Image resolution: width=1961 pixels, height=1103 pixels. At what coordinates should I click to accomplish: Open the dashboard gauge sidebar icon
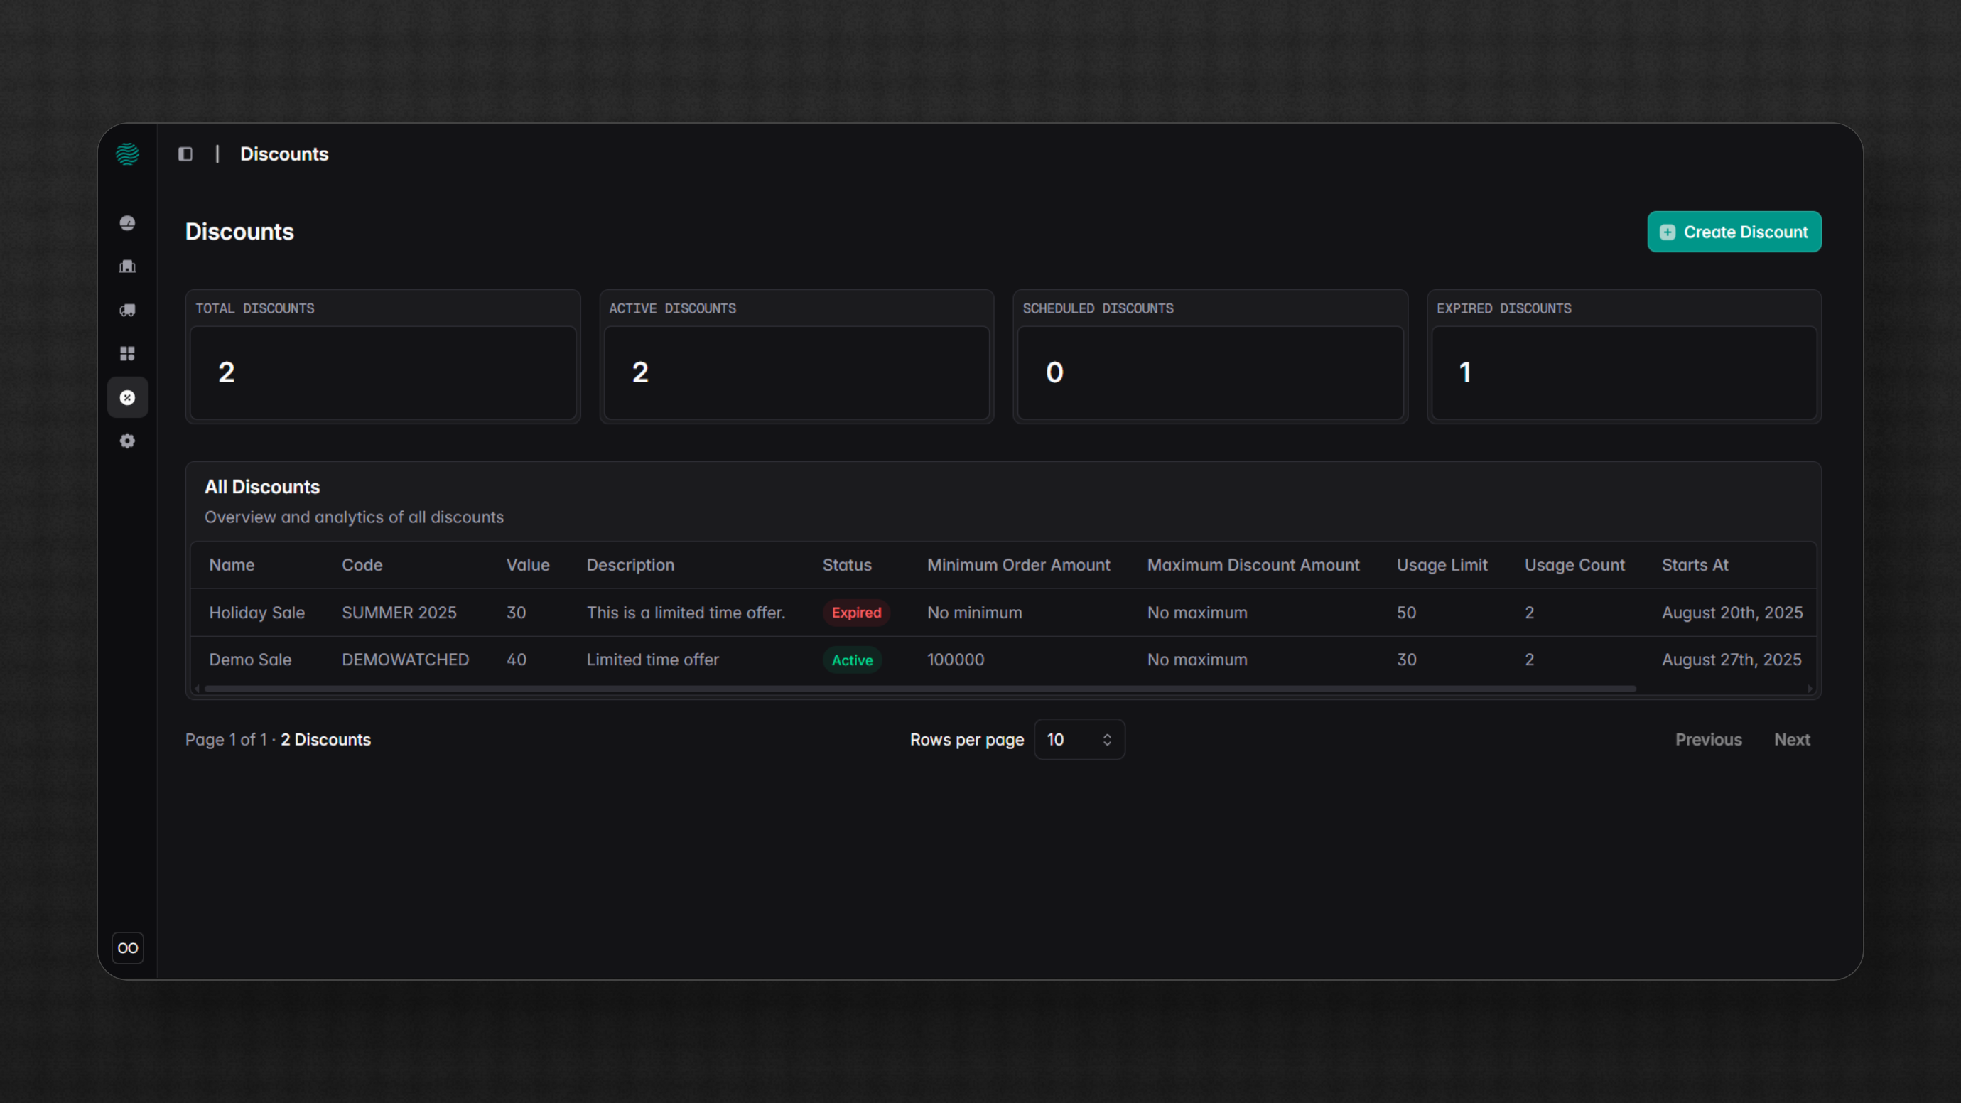tap(127, 223)
